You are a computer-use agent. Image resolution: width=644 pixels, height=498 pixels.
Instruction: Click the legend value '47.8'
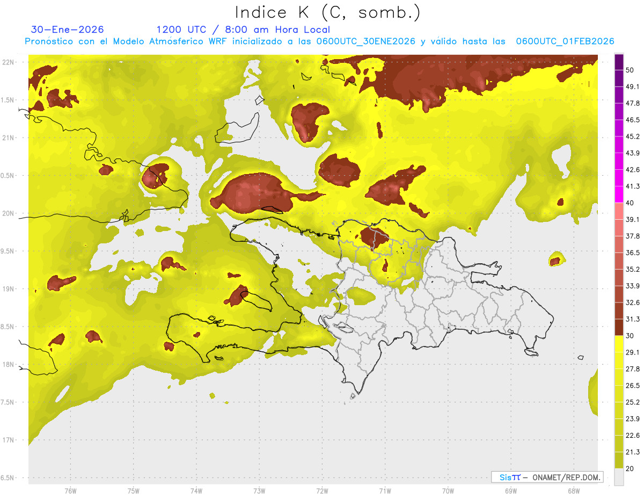pyautogui.click(x=633, y=103)
